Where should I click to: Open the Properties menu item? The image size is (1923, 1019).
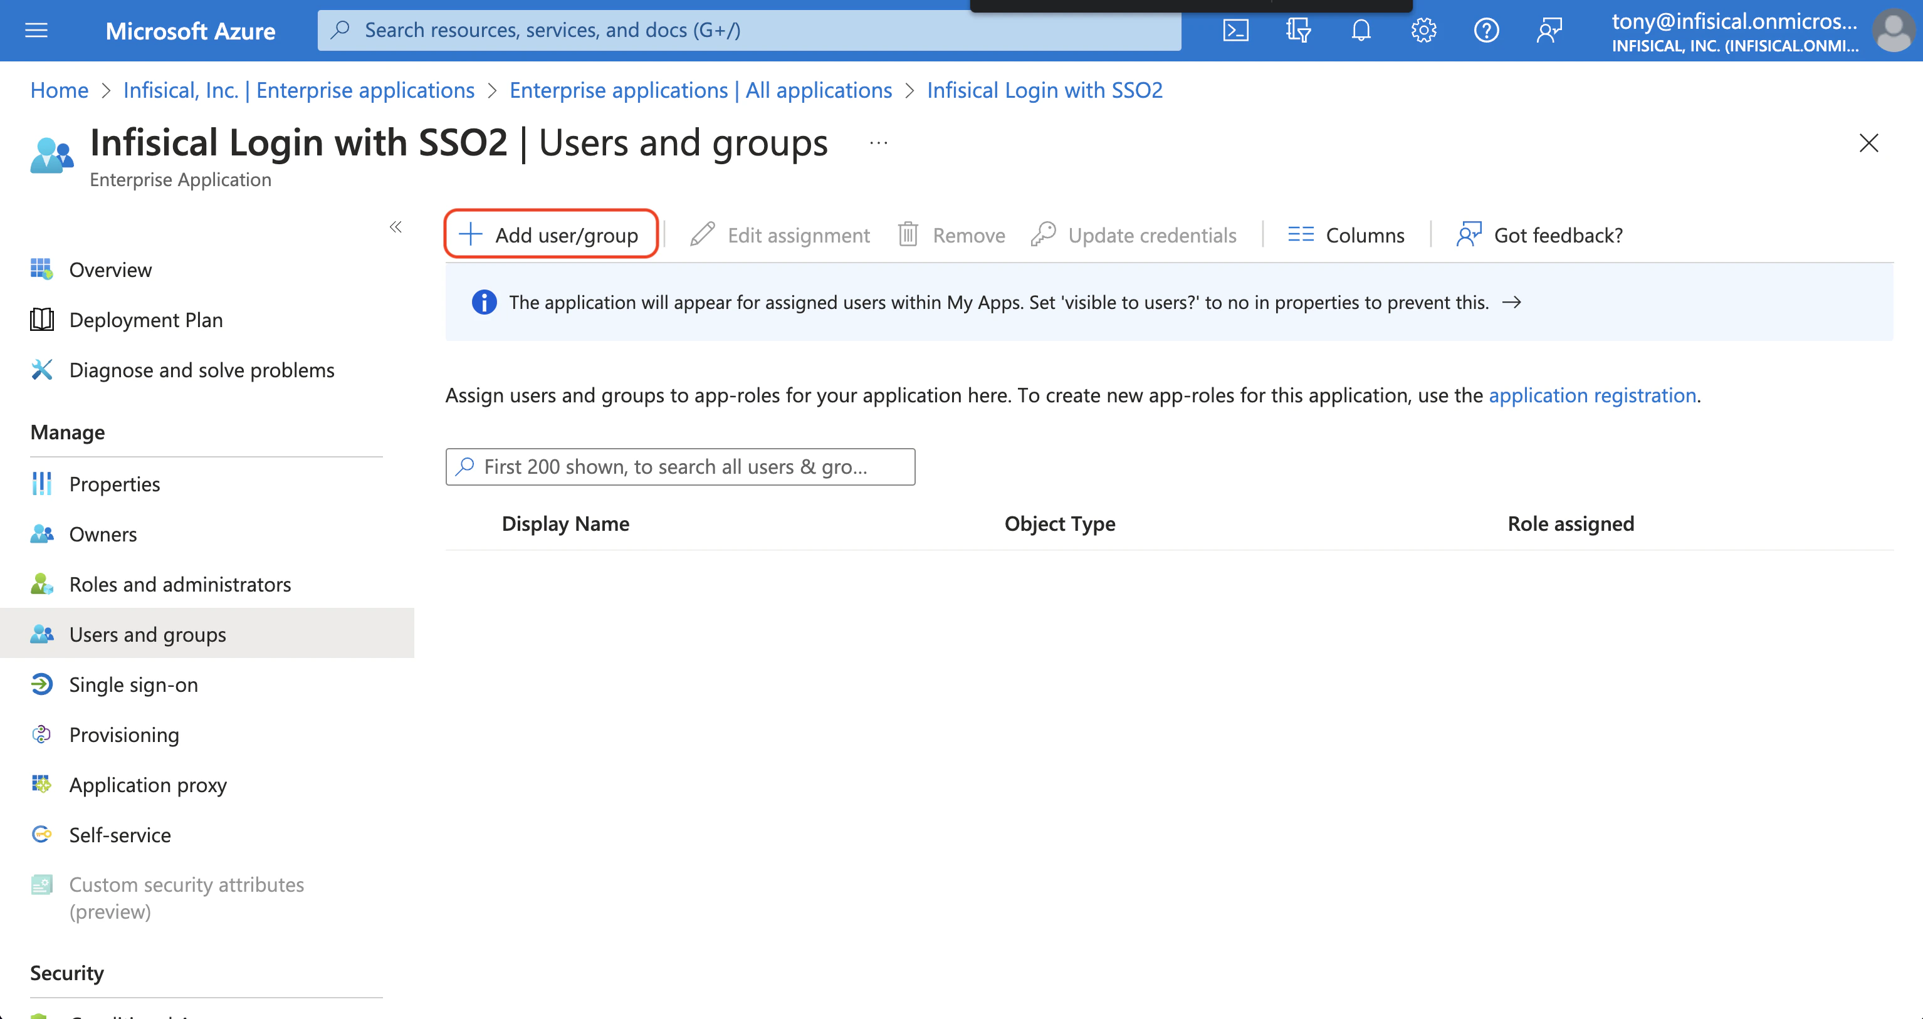pos(207,484)
